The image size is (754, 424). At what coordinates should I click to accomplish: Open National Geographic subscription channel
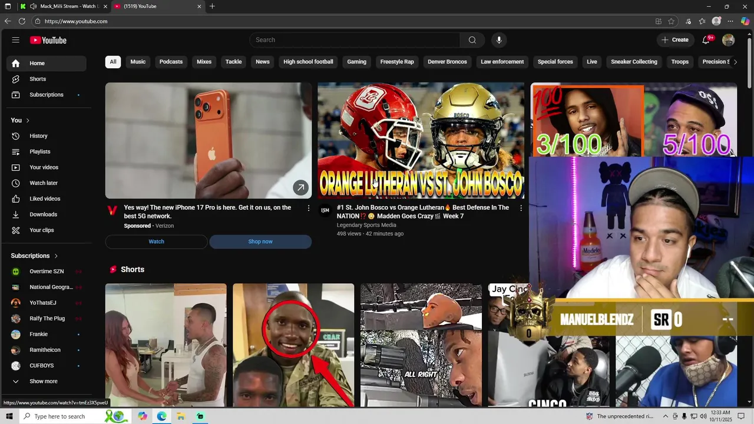[47, 287]
